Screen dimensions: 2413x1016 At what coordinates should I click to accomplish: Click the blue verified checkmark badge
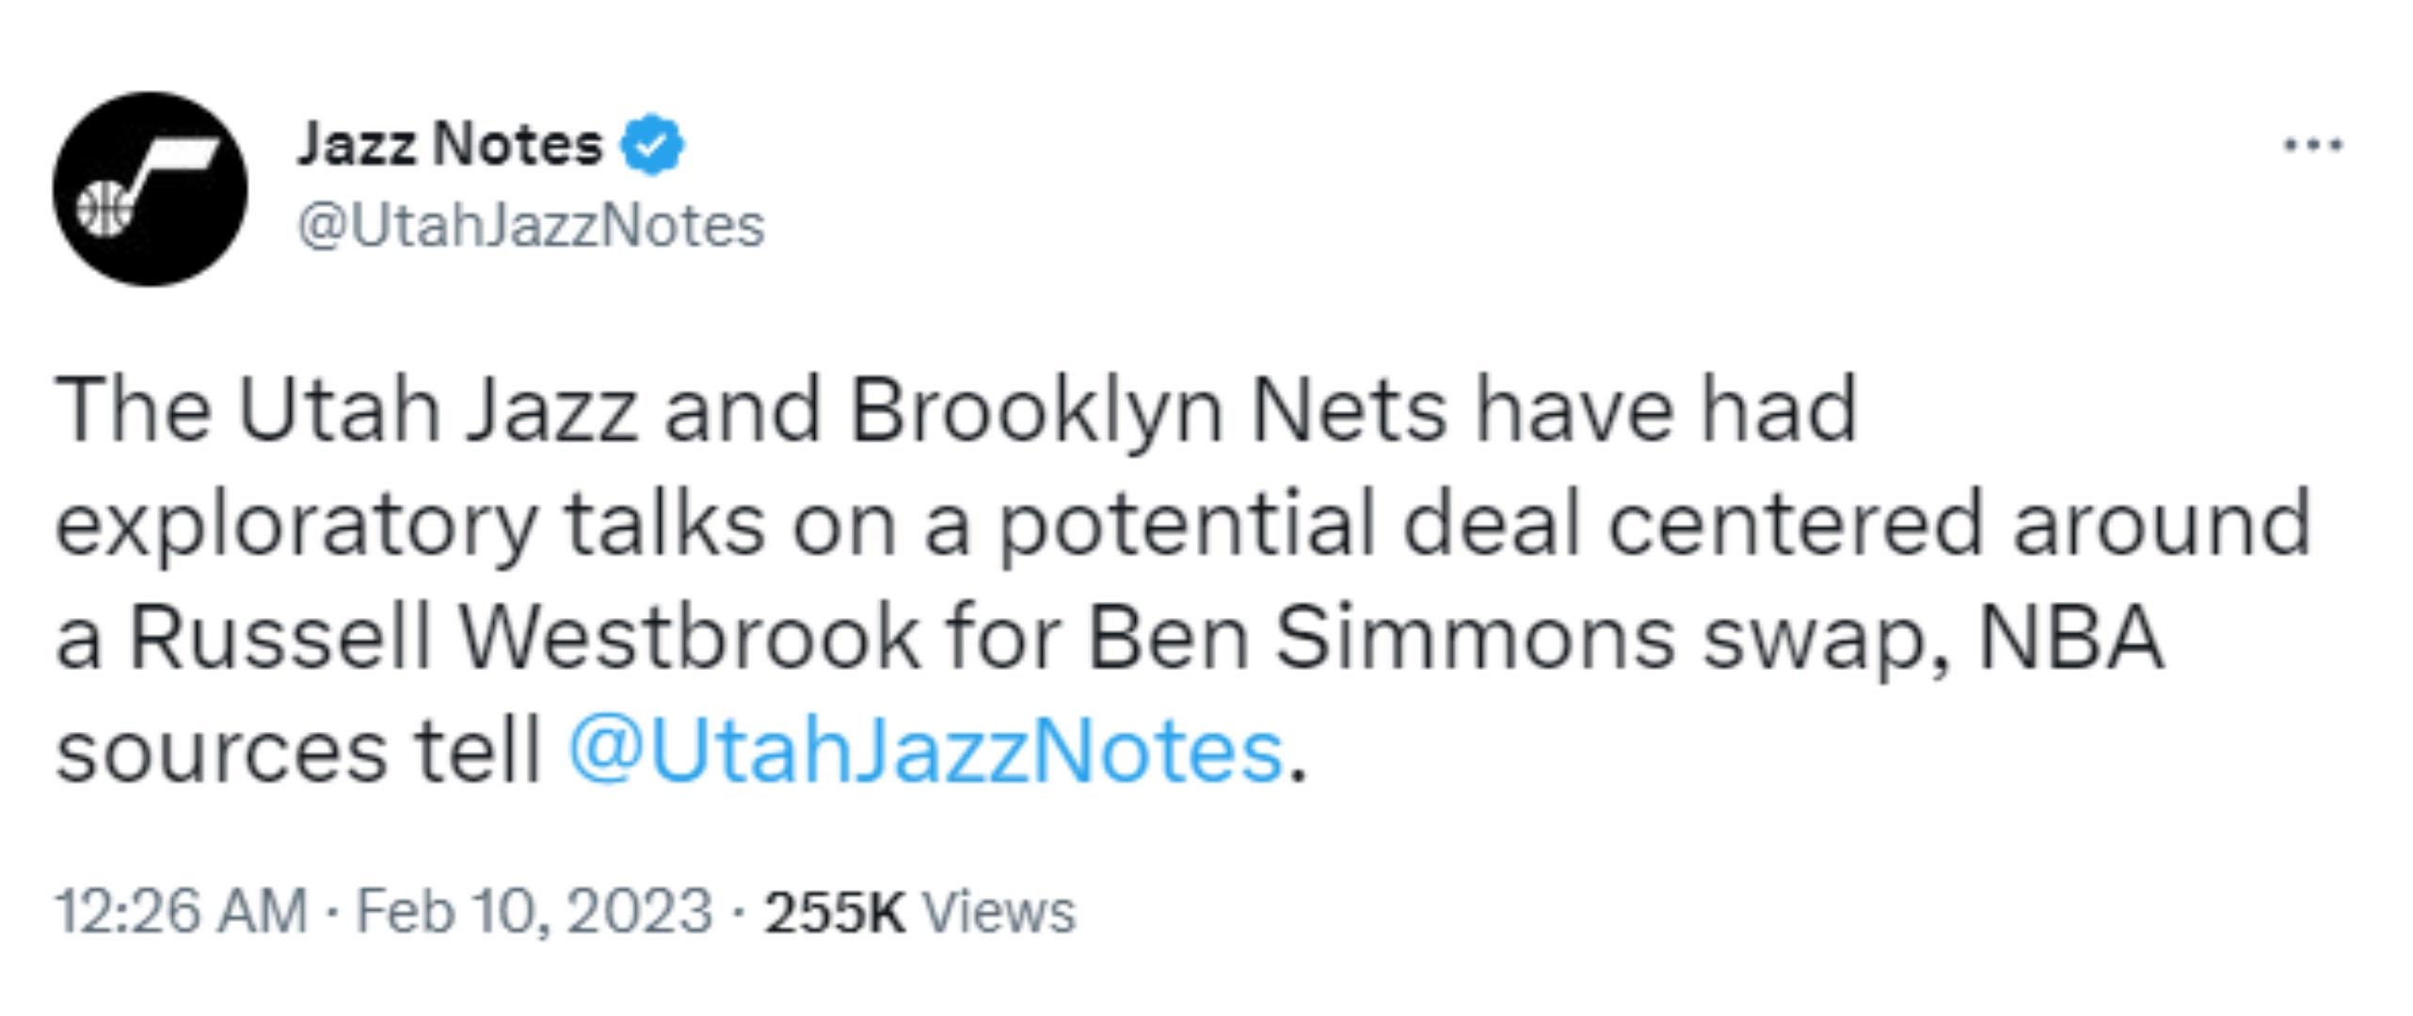pyautogui.click(x=651, y=145)
